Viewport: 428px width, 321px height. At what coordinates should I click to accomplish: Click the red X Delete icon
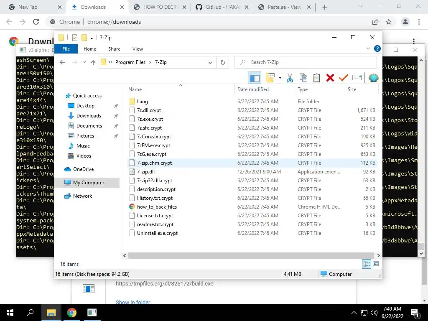pos(330,78)
